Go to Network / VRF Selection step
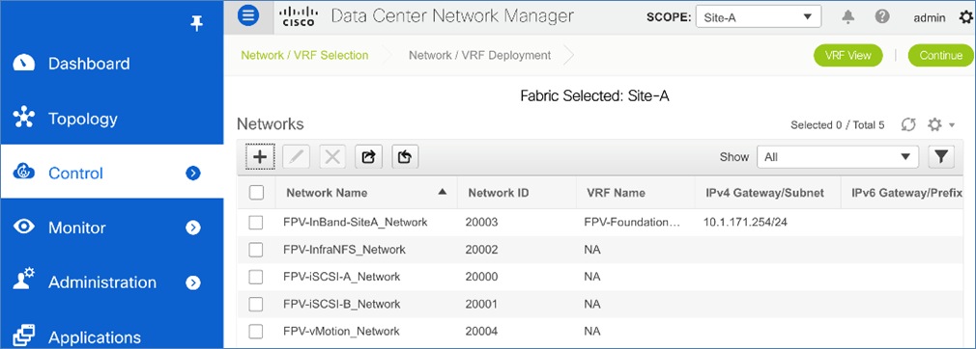Image resolution: width=976 pixels, height=349 pixels. (x=304, y=55)
